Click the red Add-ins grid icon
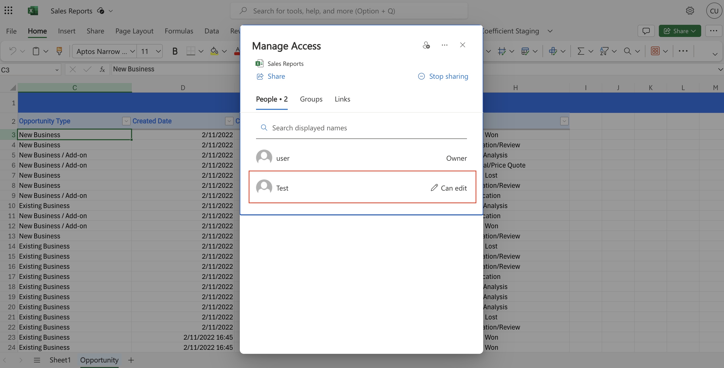The height and width of the screenshot is (368, 724). pos(655,51)
